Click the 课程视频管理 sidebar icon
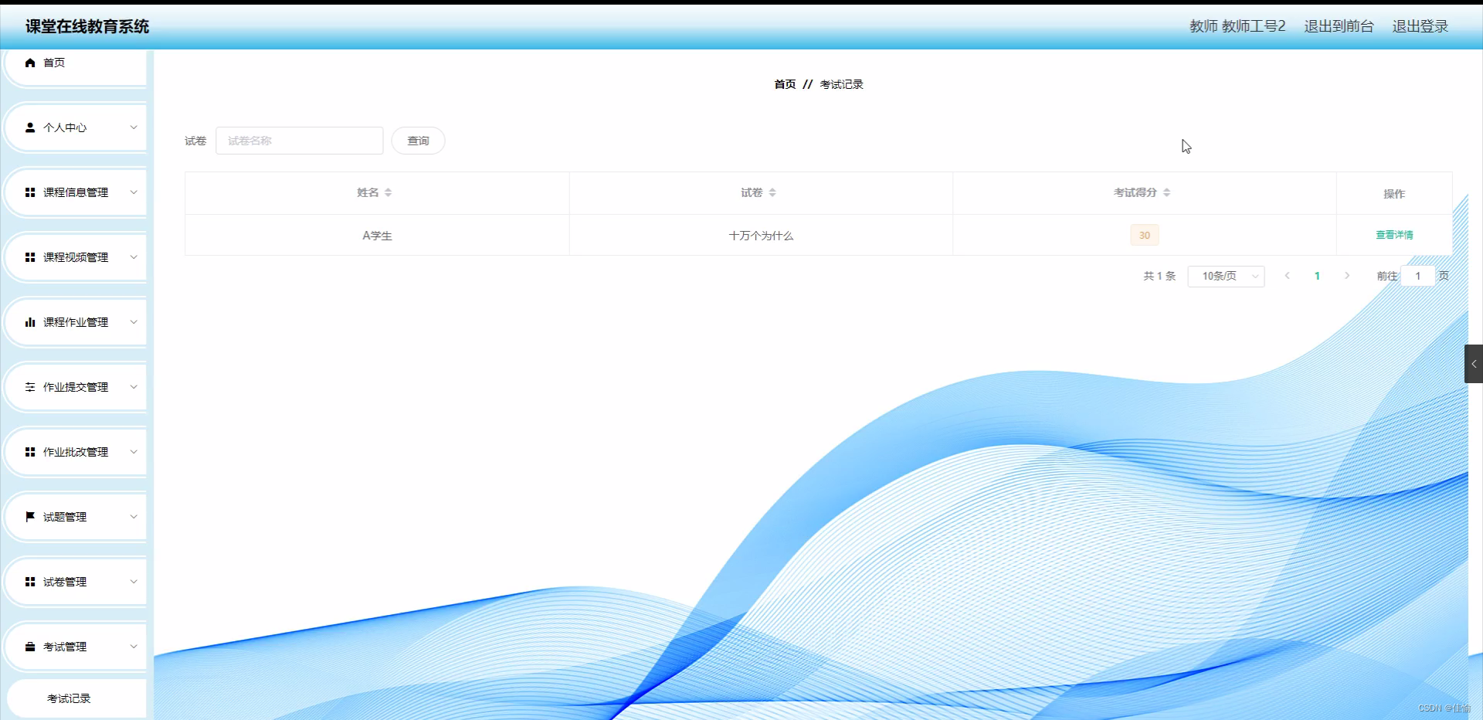 click(x=30, y=257)
